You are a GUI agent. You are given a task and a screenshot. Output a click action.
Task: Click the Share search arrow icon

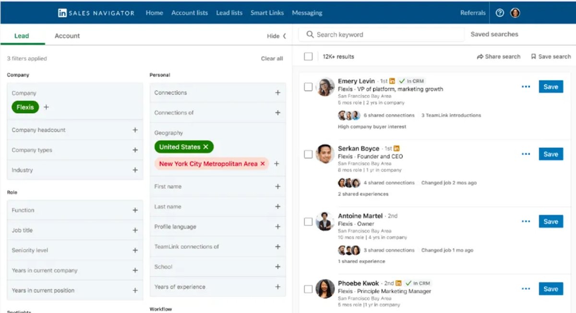tap(480, 57)
